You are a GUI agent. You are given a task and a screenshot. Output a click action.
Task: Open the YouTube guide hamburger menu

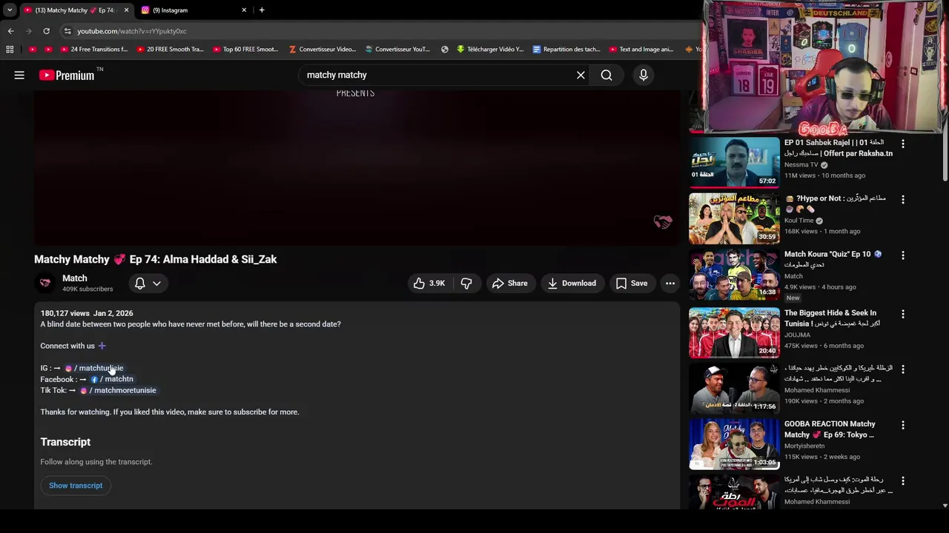point(19,75)
